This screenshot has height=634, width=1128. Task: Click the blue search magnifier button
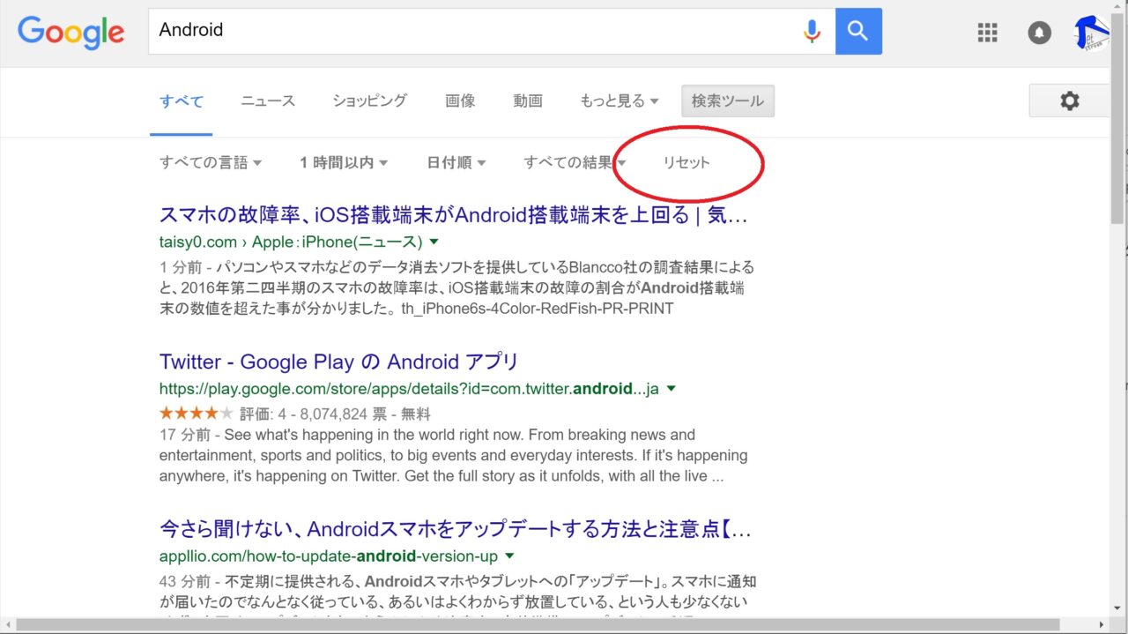(x=858, y=32)
